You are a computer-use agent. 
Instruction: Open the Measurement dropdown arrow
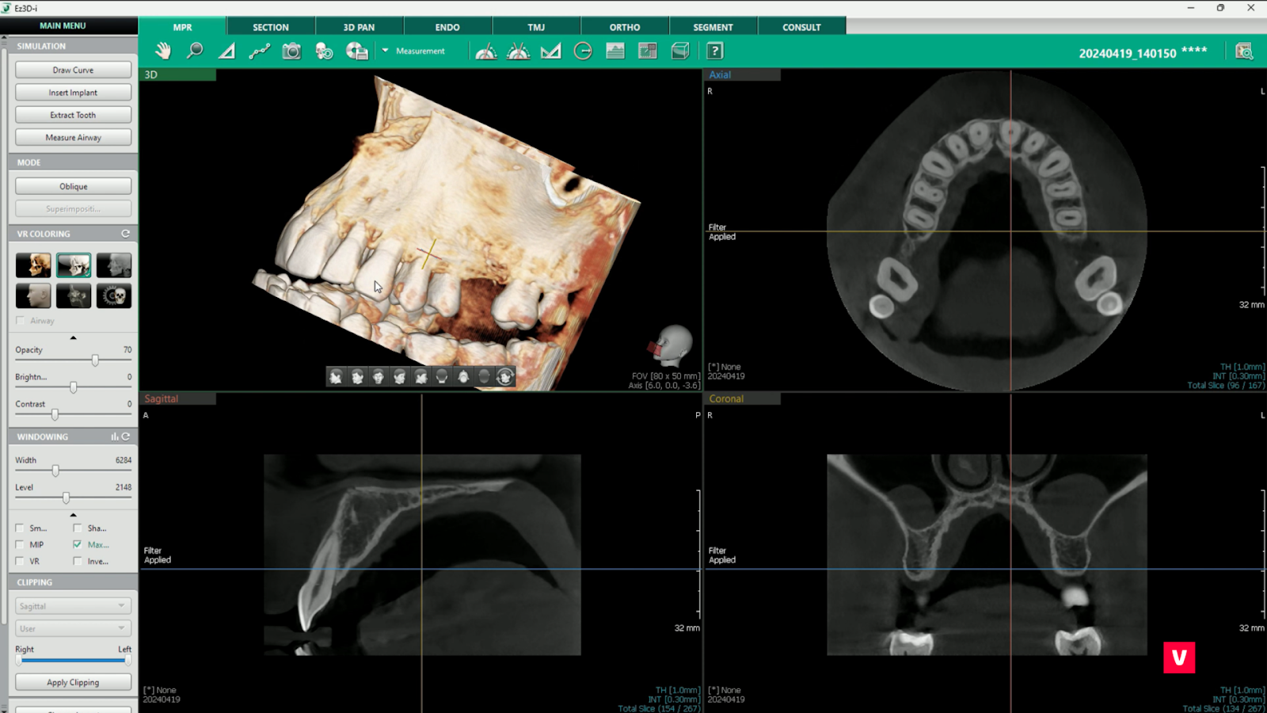386,51
